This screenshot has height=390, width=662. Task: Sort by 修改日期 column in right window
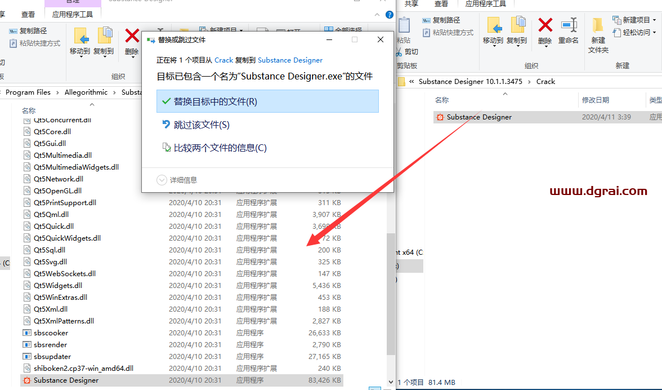pyautogui.click(x=596, y=100)
